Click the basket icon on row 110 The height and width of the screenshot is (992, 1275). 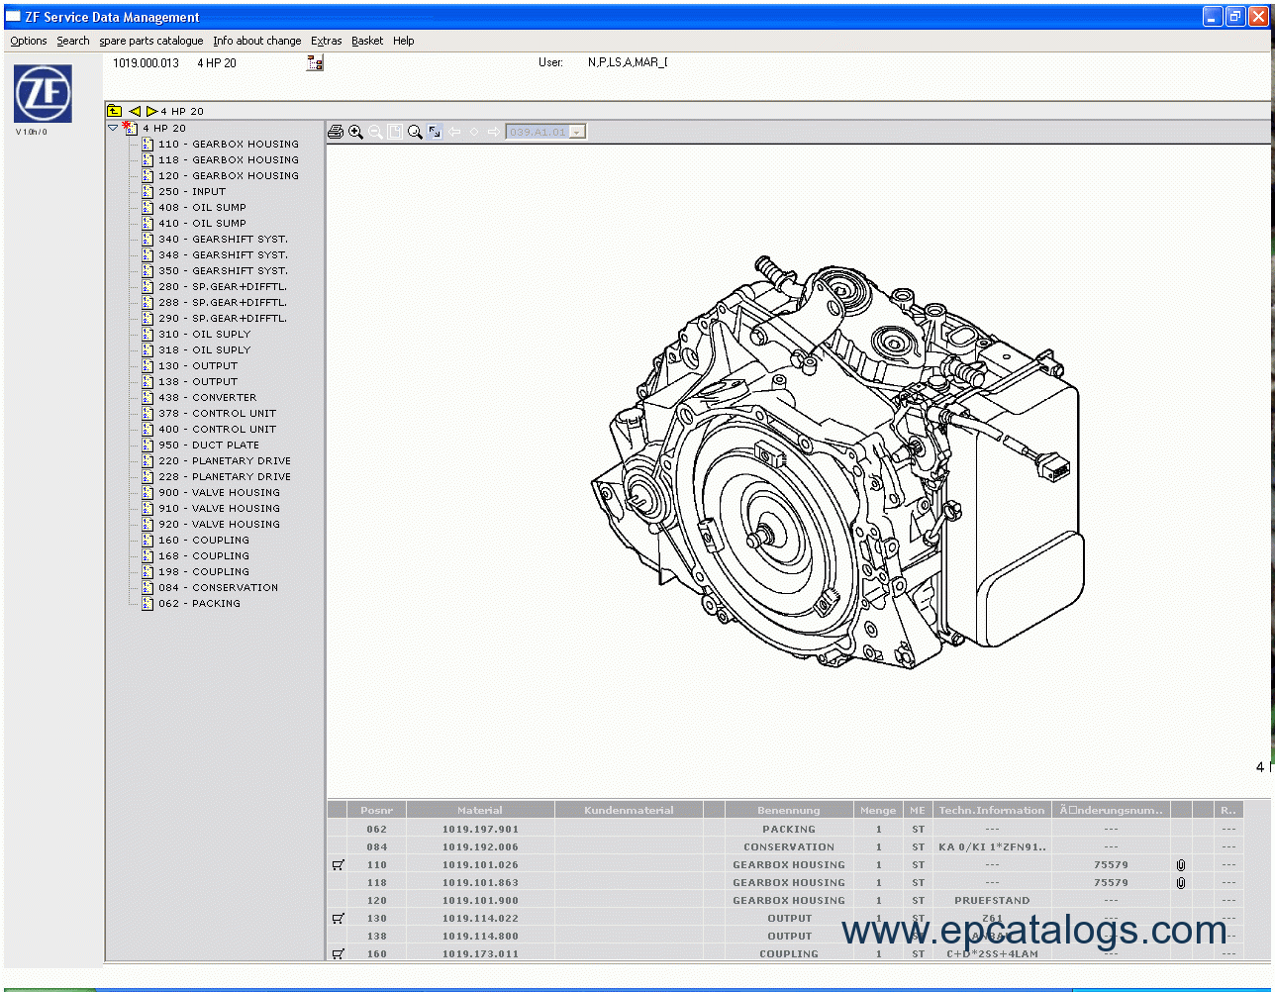click(339, 865)
